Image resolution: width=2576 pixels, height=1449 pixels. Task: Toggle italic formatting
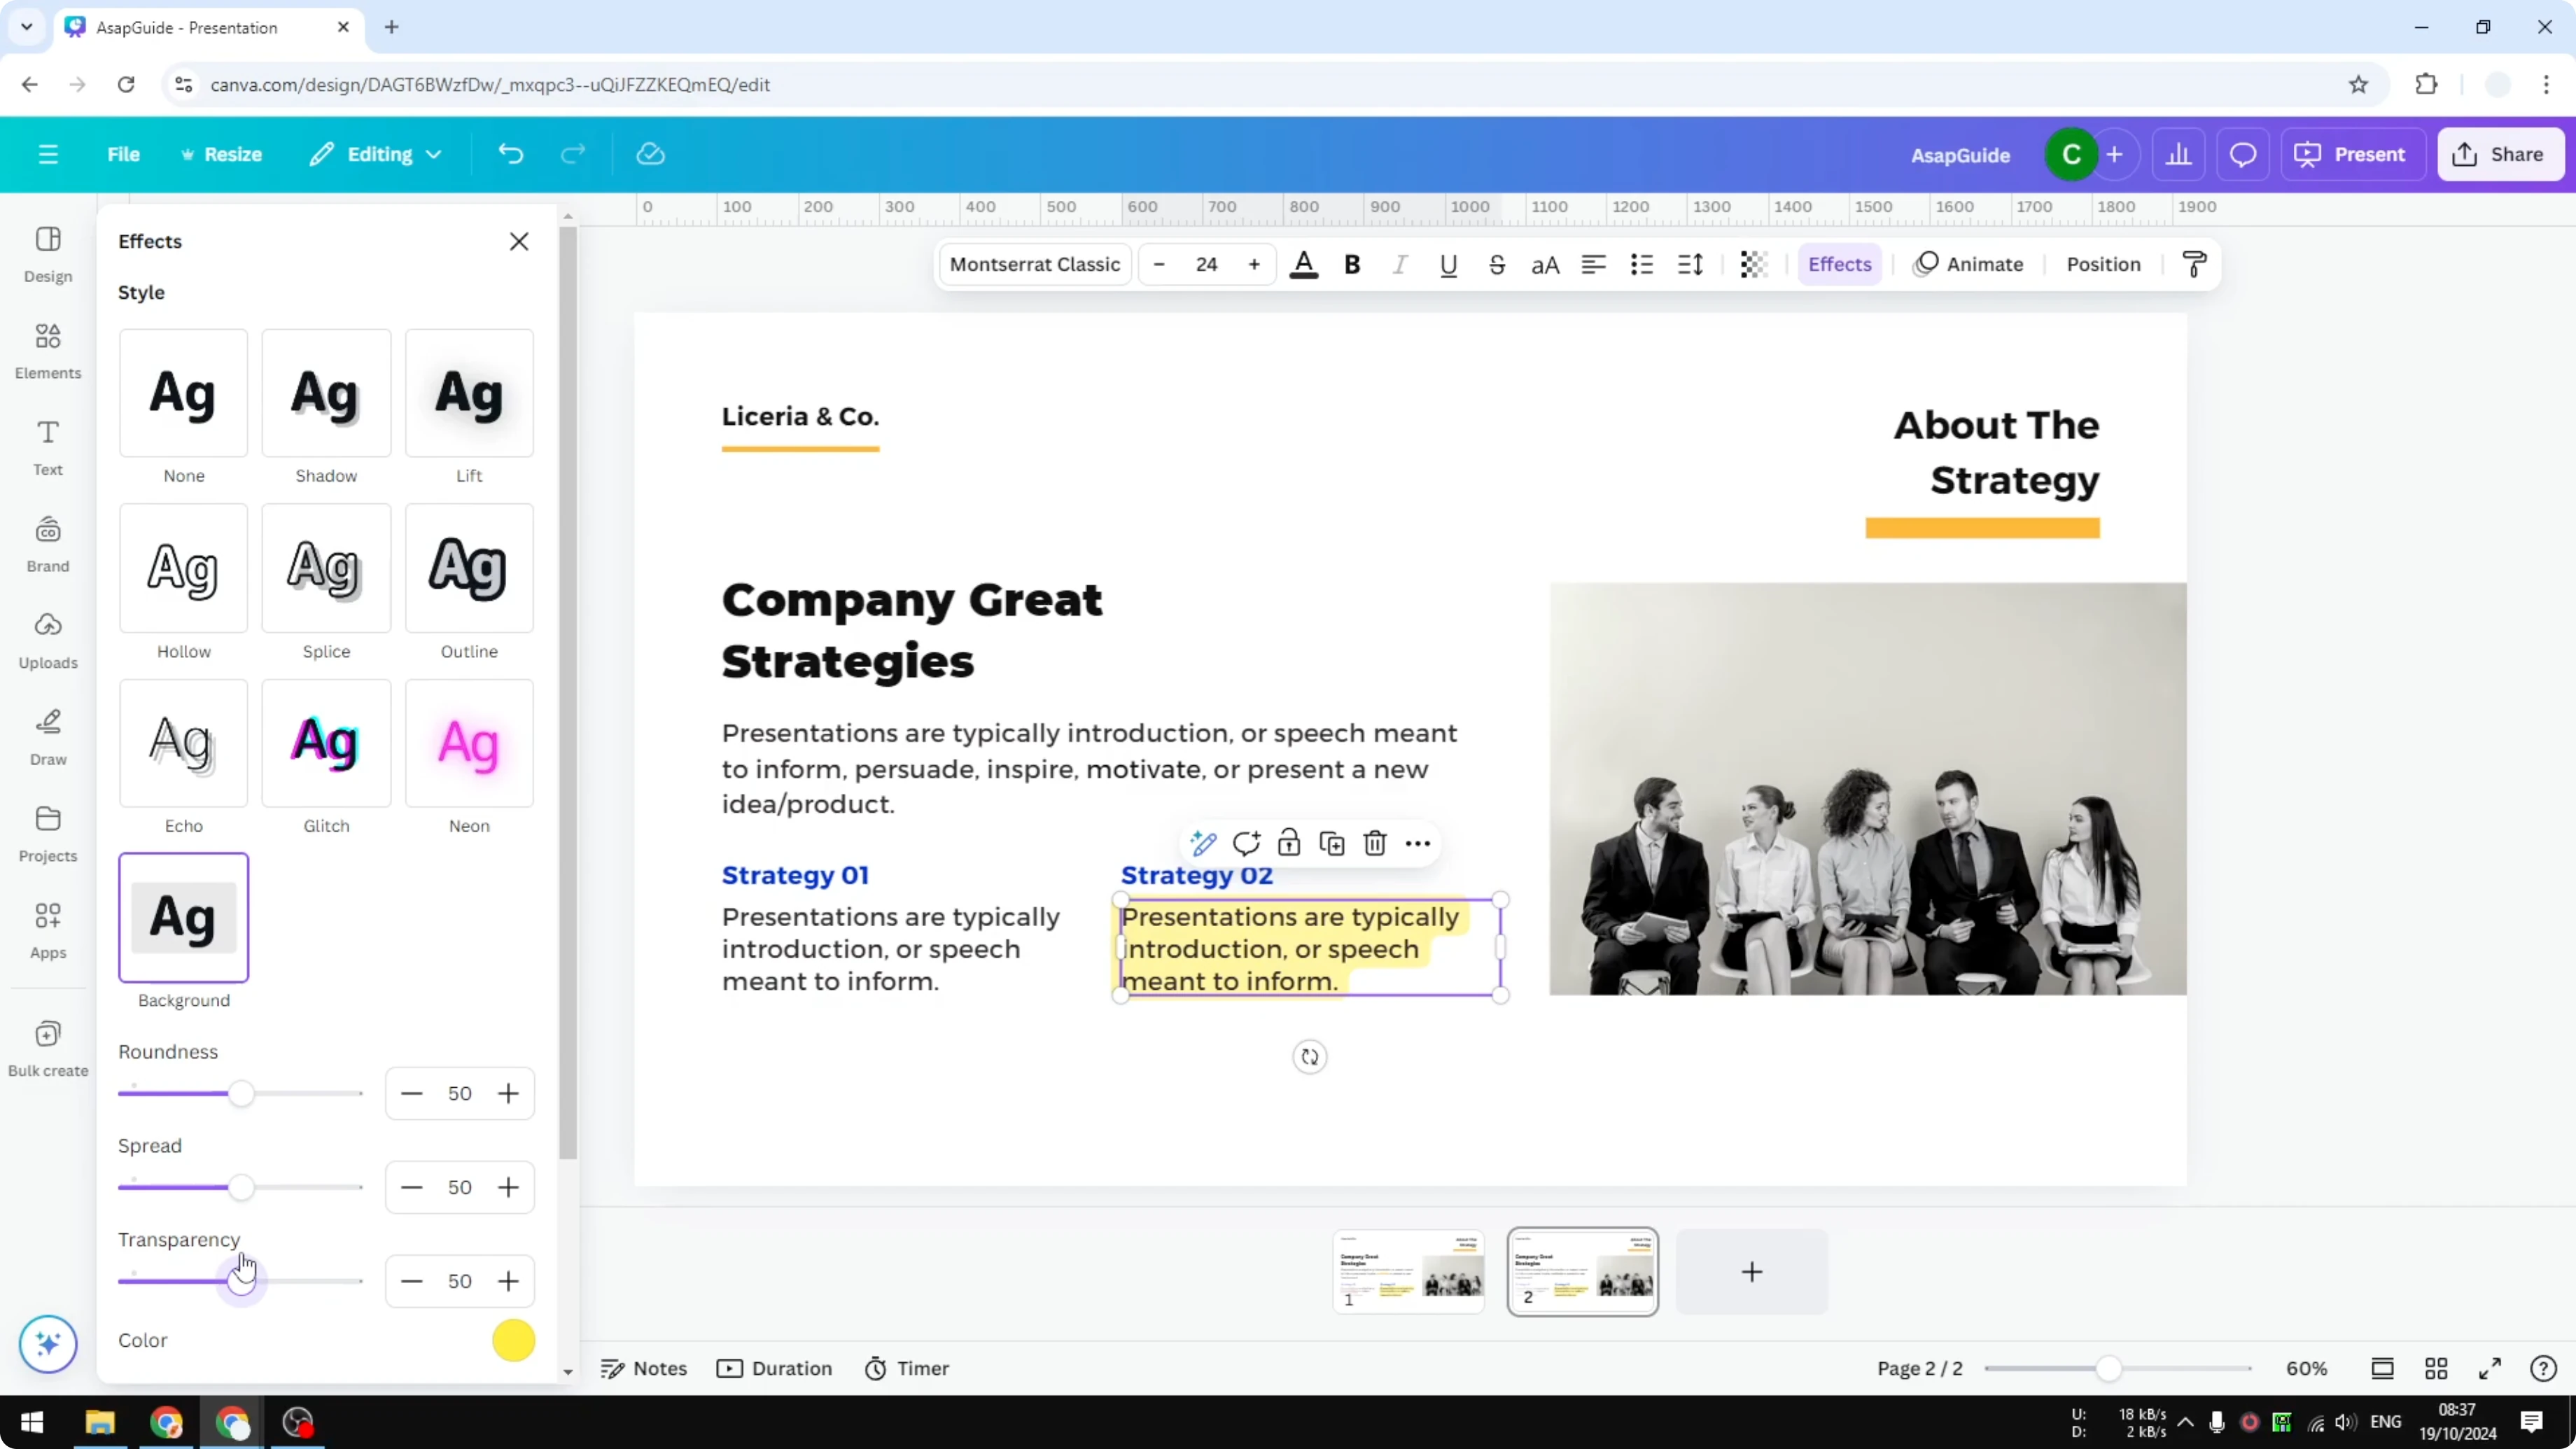[1400, 264]
